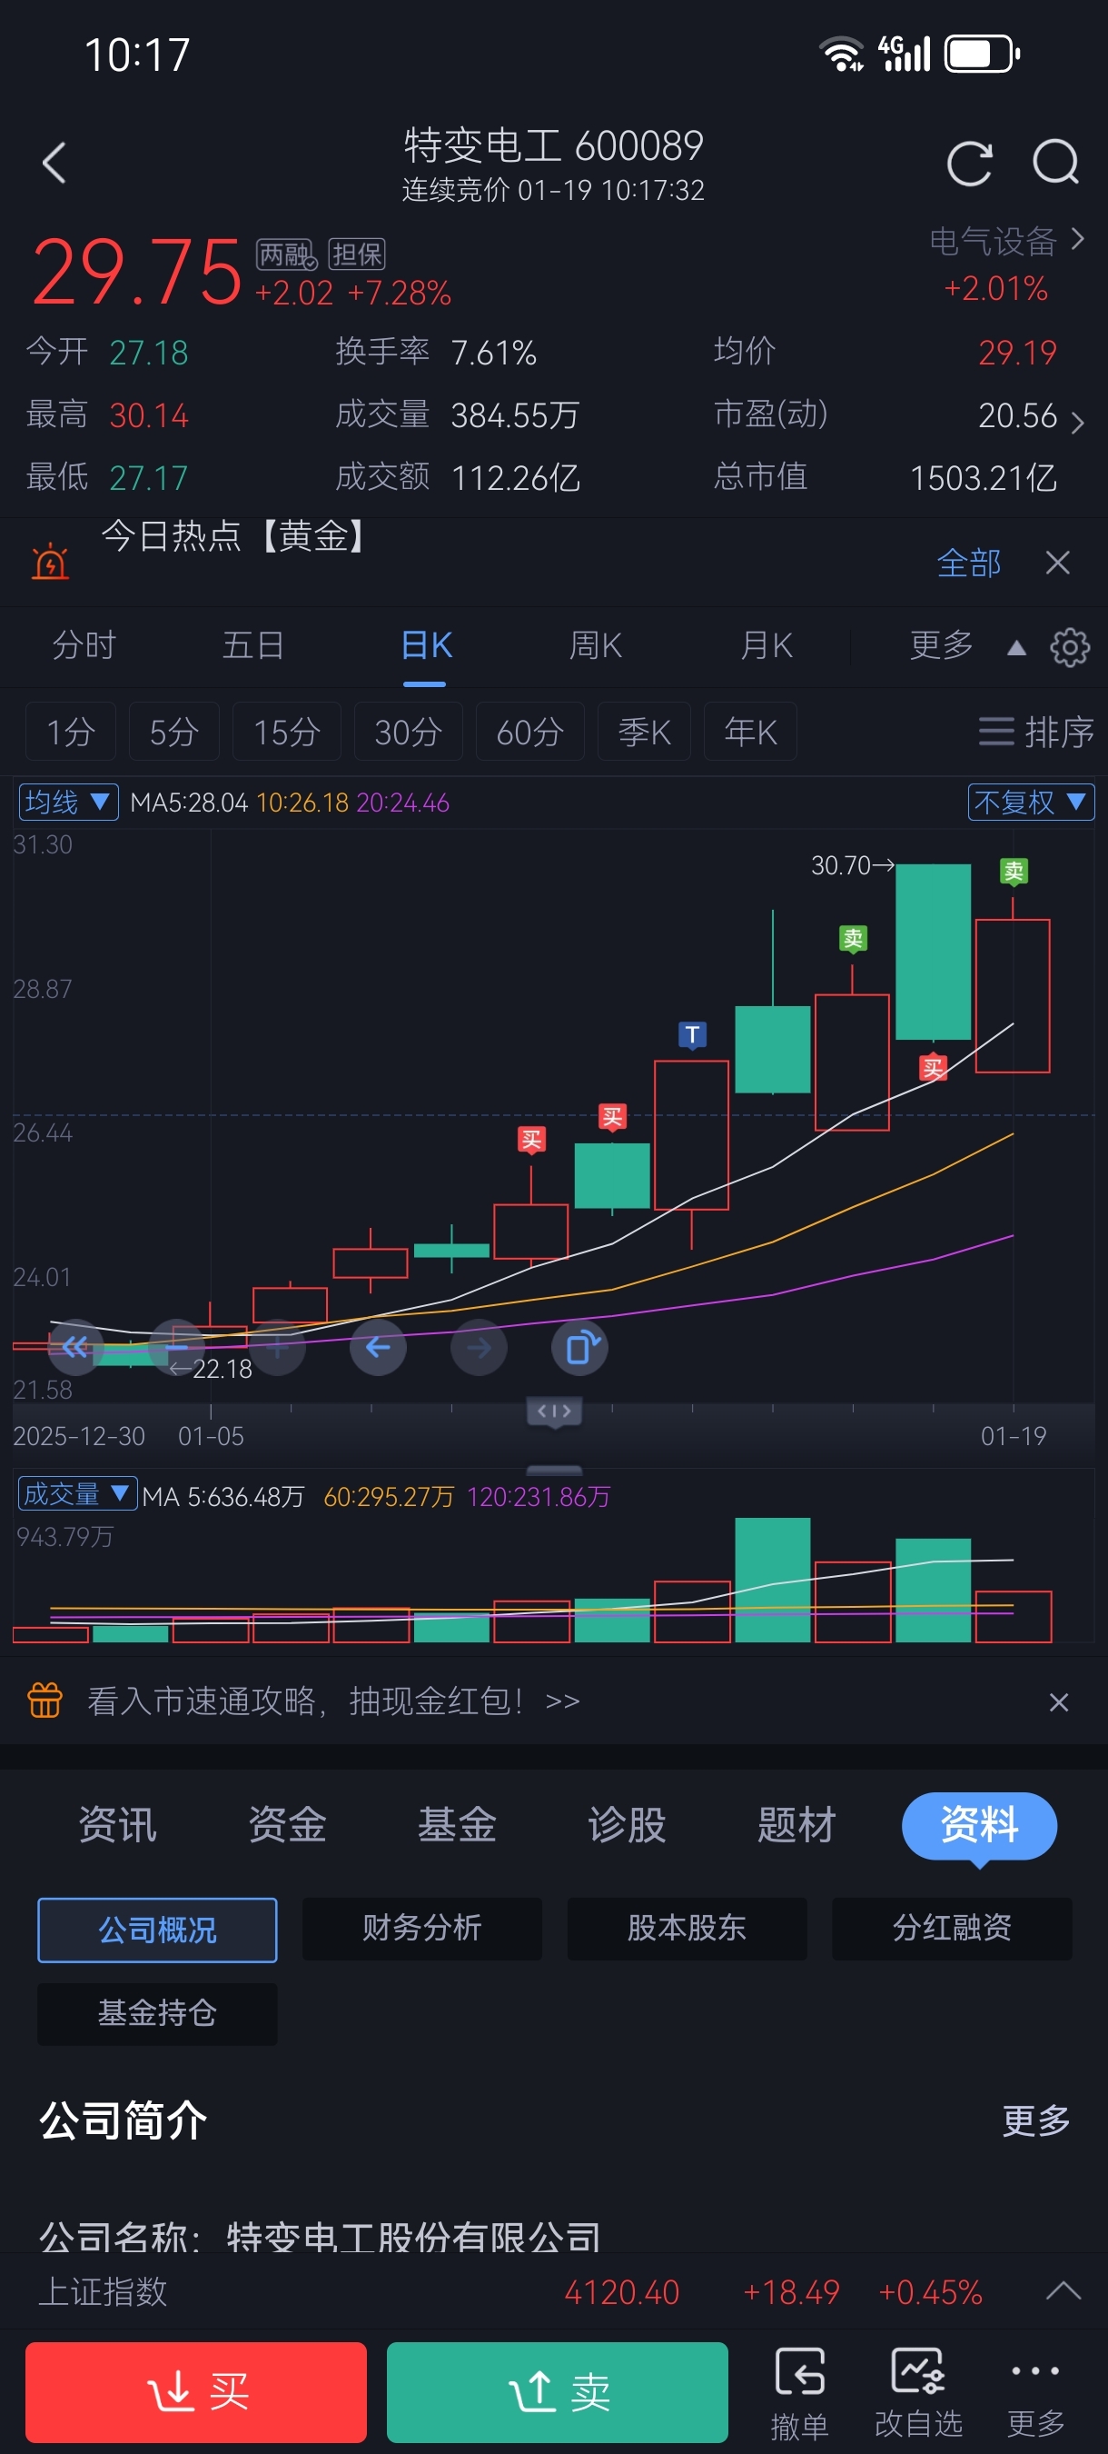Tap the hot topic alarm icon

pos(50,561)
